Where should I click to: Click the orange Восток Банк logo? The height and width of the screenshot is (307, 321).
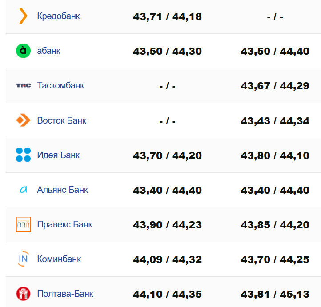(x=23, y=120)
